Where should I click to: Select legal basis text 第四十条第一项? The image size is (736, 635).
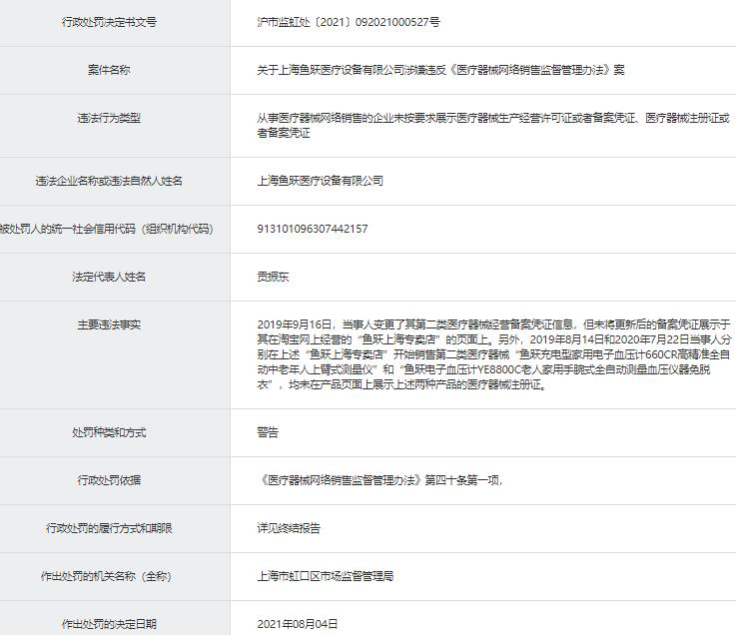click(x=380, y=480)
